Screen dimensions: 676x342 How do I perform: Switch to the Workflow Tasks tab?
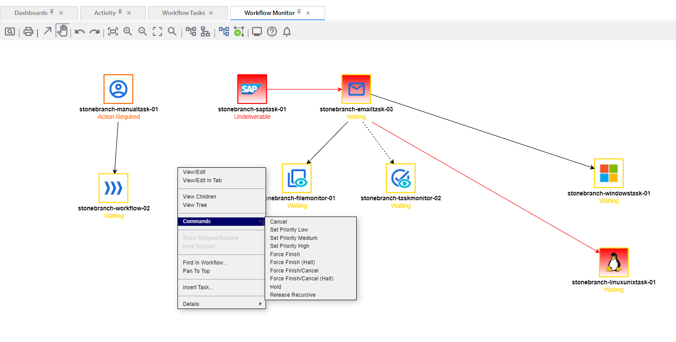coord(183,13)
